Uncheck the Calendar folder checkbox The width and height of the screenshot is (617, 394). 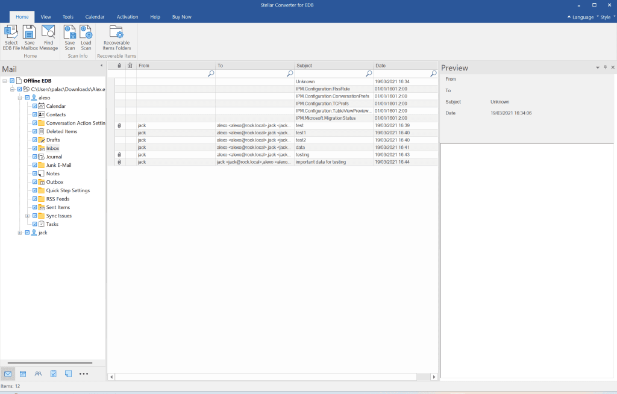[x=34, y=106]
